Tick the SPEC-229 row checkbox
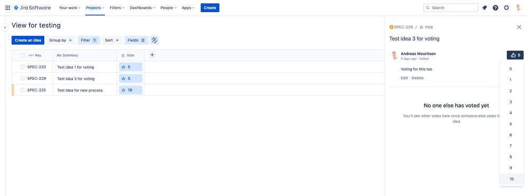The image size is (528, 196). coord(22,78)
